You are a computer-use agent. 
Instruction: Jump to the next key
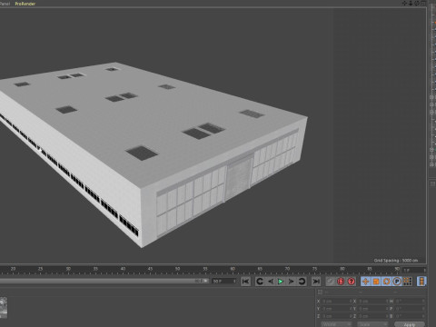[302, 282]
